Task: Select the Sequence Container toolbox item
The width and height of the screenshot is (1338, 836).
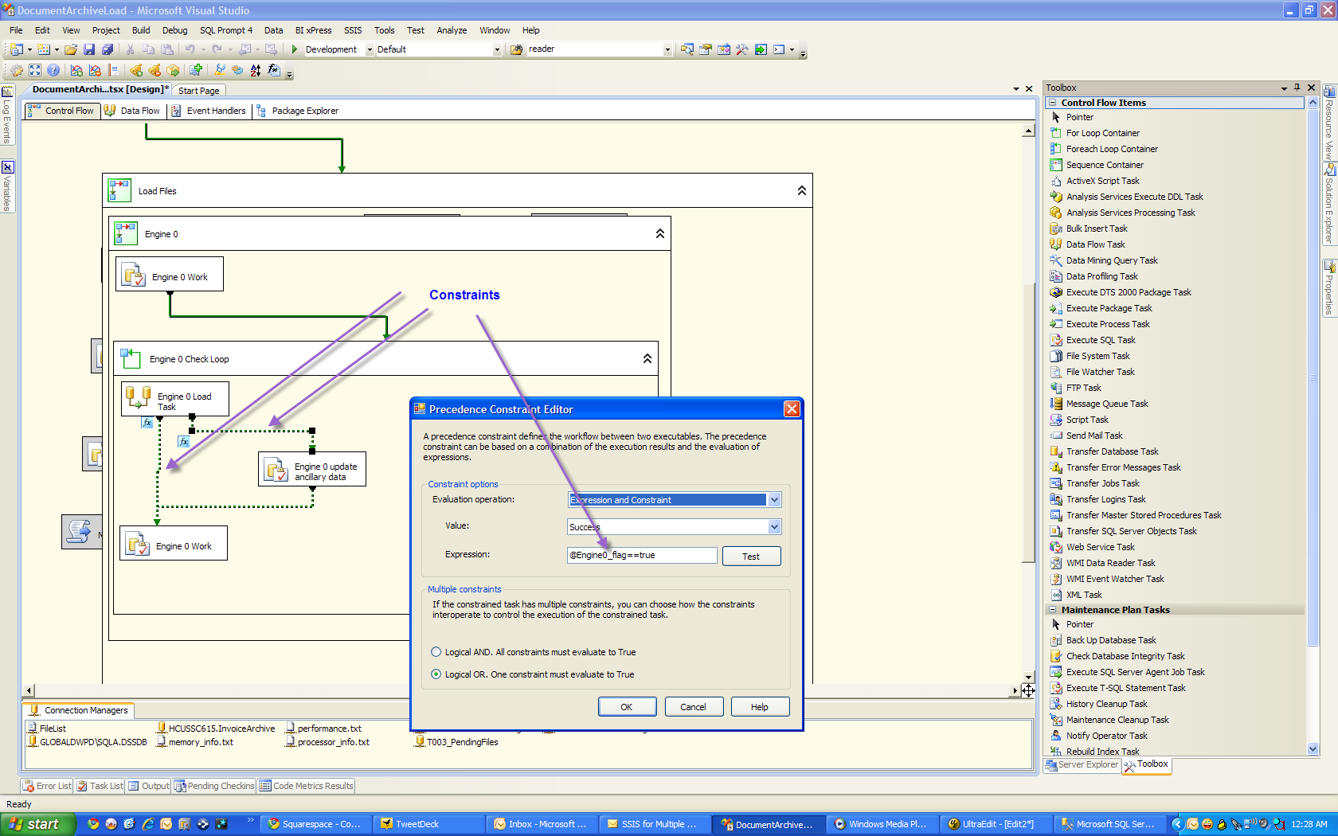Action: (x=1105, y=165)
